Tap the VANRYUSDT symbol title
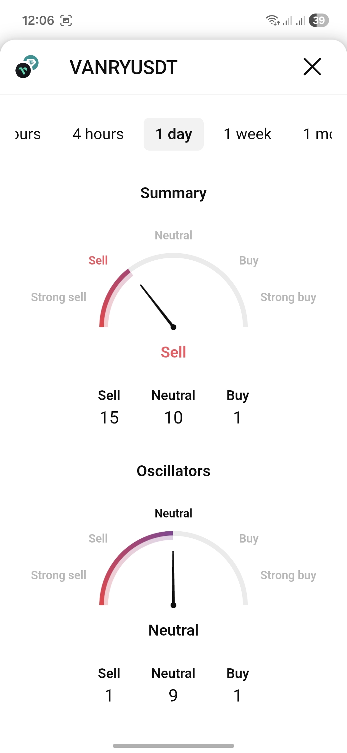347x753 pixels. 123,67
